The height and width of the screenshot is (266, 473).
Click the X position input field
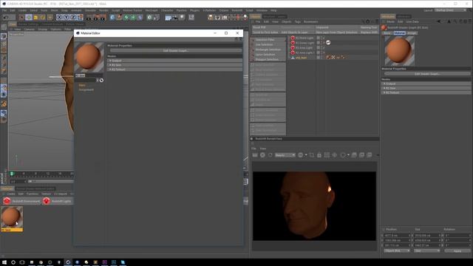(x=398, y=235)
